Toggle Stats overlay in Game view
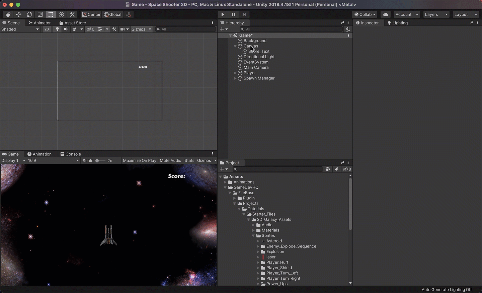This screenshot has height=293, width=482. [189, 160]
